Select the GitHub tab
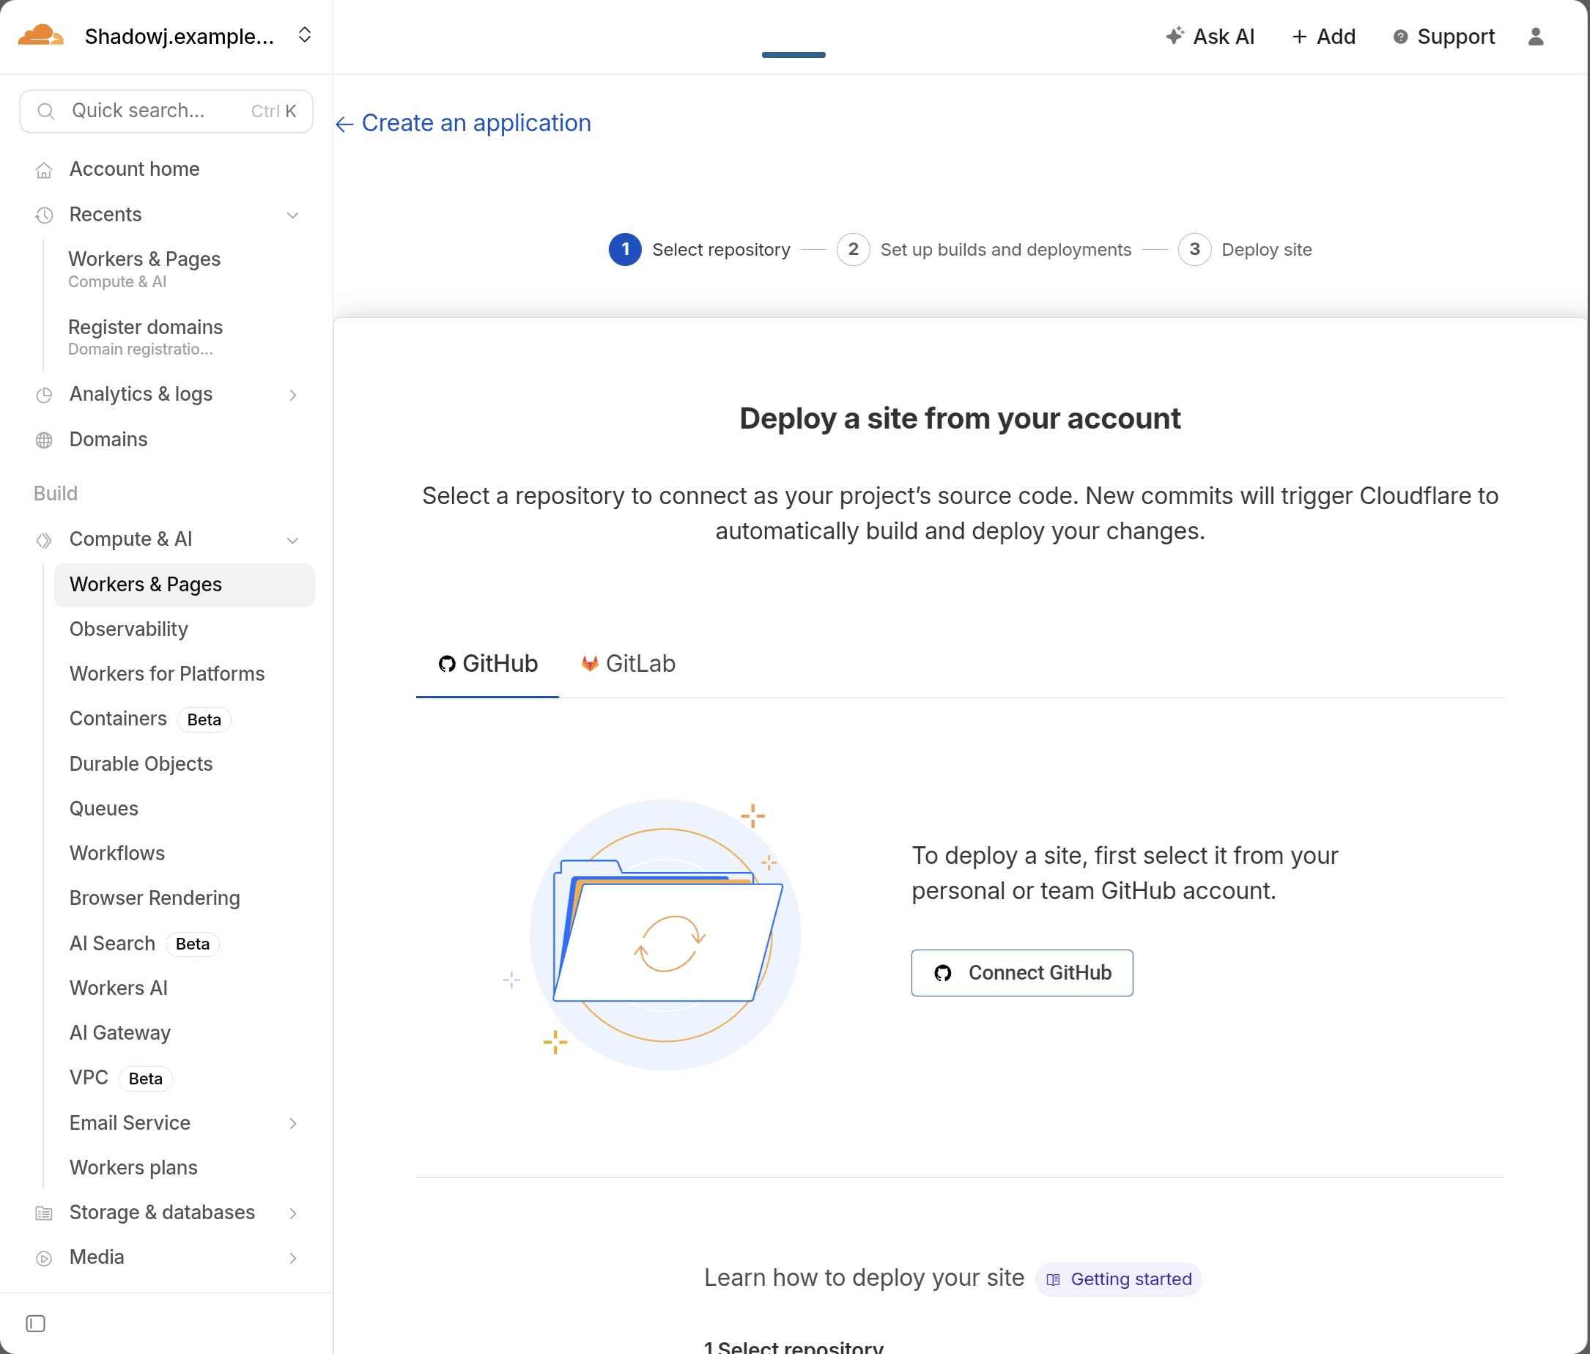The image size is (1590, 1354). tap(487, 664)
